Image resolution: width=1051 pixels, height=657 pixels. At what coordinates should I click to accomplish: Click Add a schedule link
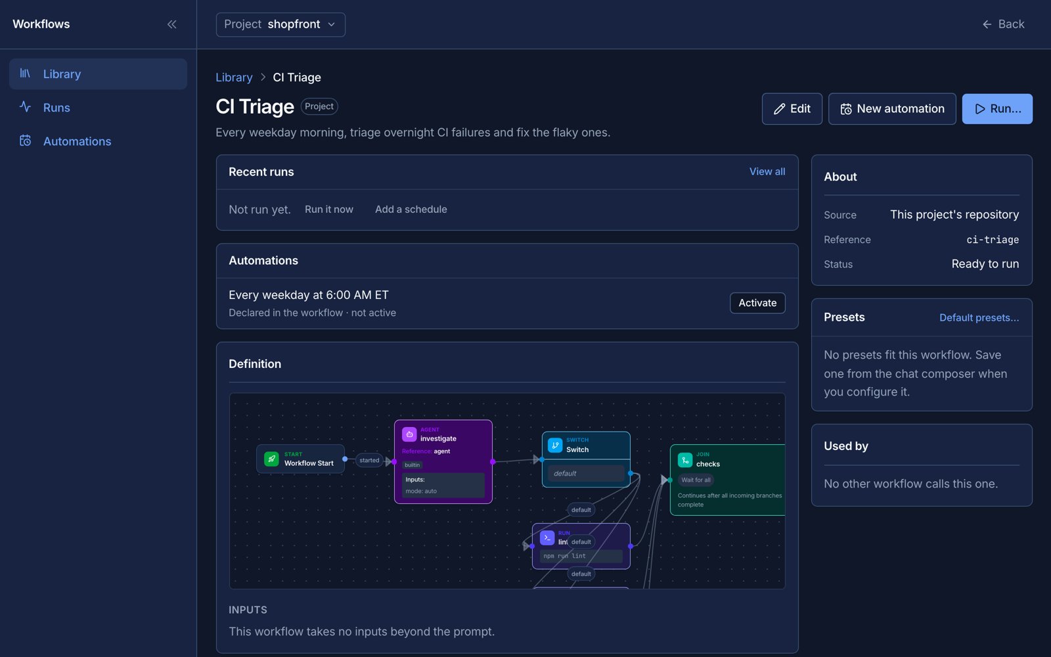411,210
